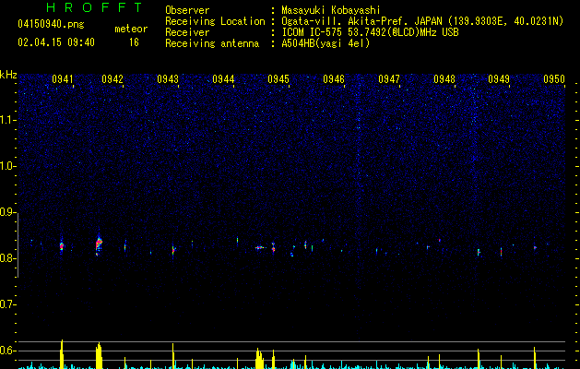Click the 0949 time marker
This screenshot has height=369, width=580.
[x=499, y=79]
